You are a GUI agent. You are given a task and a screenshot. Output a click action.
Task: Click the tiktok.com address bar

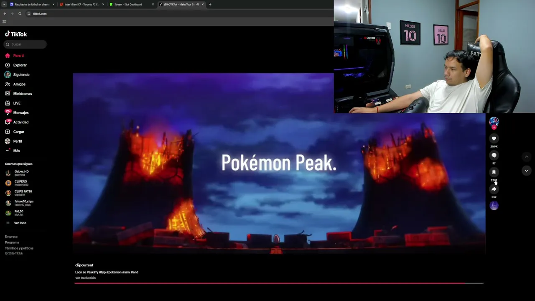(x=180, y=13)
